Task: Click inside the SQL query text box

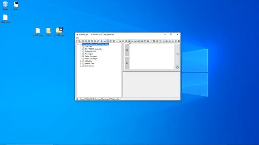Action: pyautogui.click(x=152, y=56)
